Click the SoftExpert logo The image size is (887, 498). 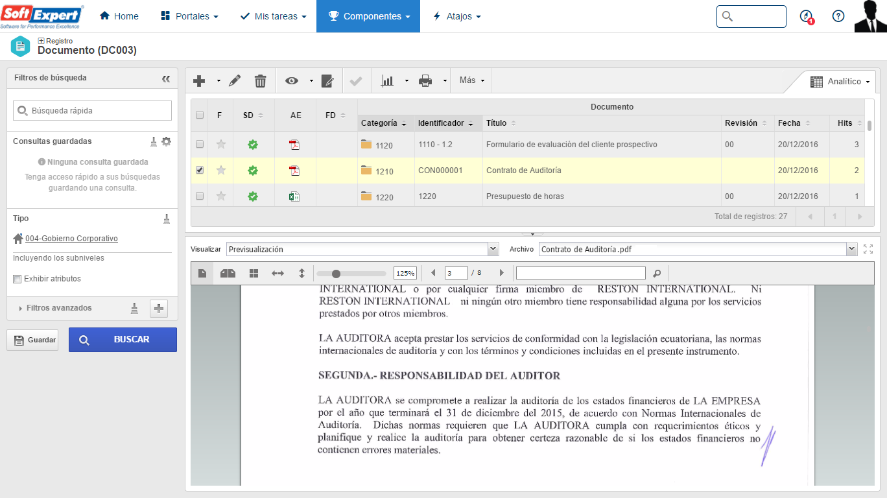coord(42,16)
